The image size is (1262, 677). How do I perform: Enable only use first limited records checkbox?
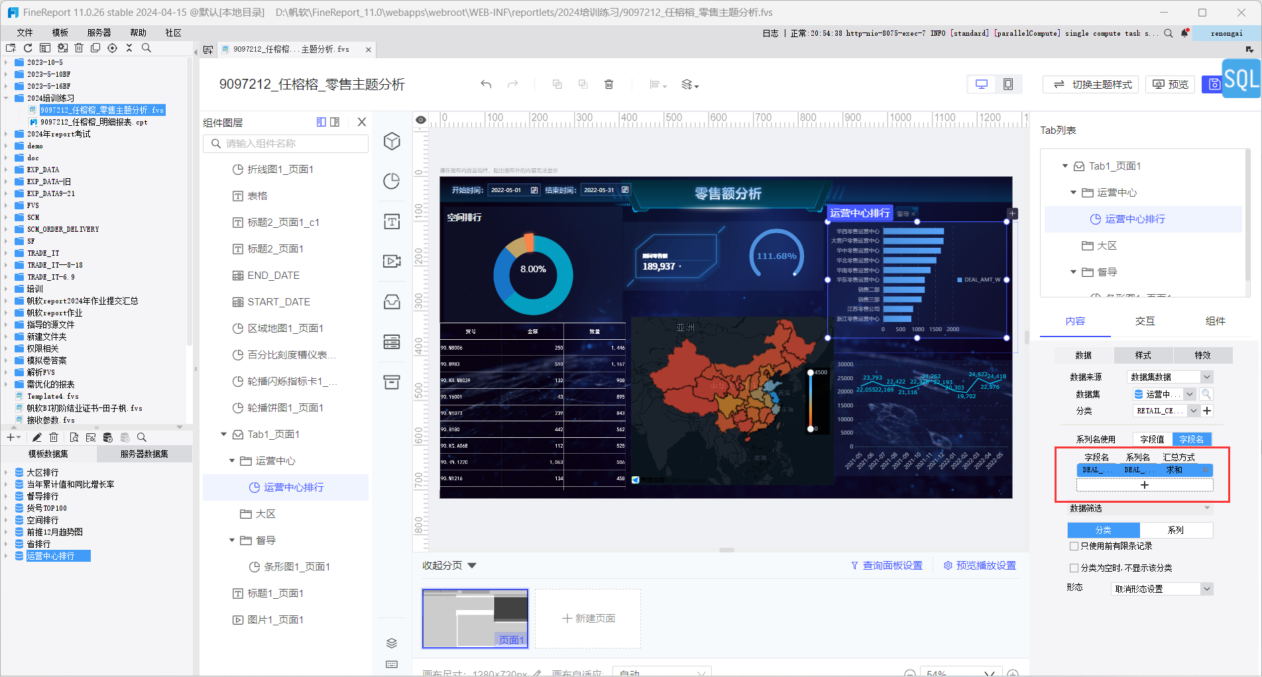(x=1074, y=546)
